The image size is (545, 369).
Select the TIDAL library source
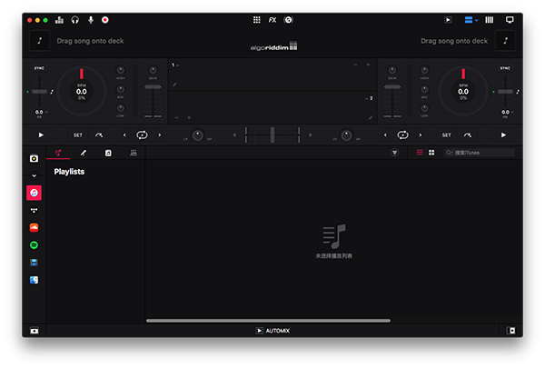click(x=34, y=210)
